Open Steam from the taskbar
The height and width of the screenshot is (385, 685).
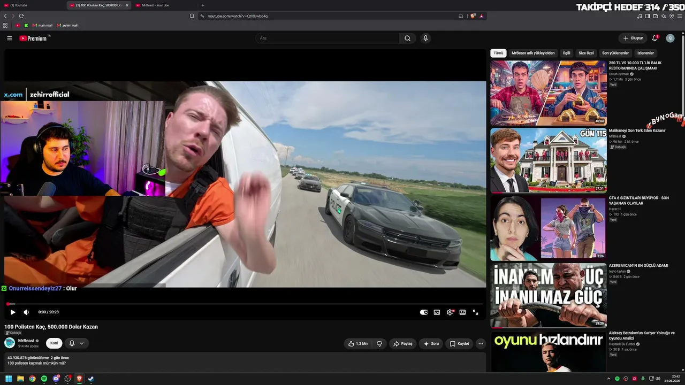[91, 379]
